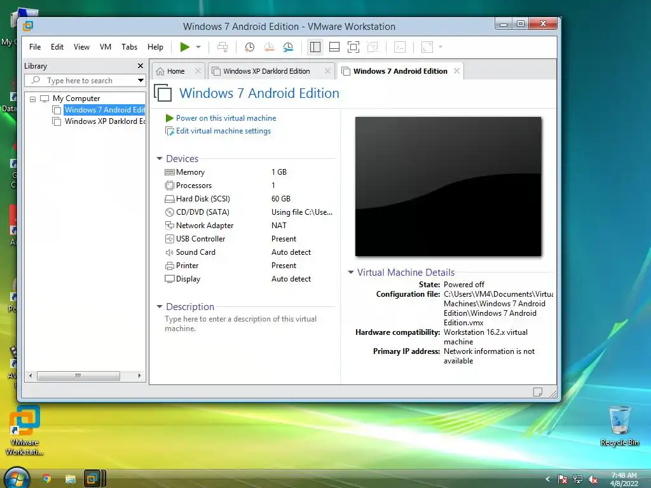This screenshot has height=488, width=651.
Task: Open the Recycle Bin desktop icon
Action: 619,426
